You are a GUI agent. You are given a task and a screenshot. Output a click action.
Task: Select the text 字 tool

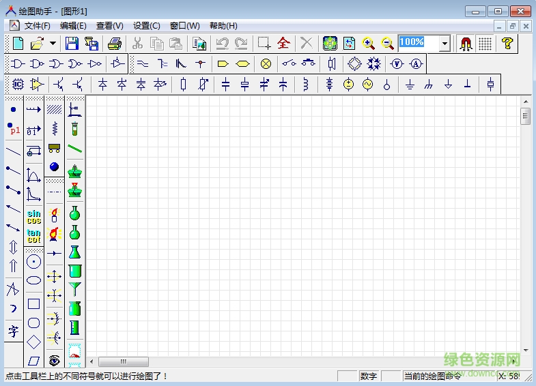pyautogui.click(x=14, y=331)
